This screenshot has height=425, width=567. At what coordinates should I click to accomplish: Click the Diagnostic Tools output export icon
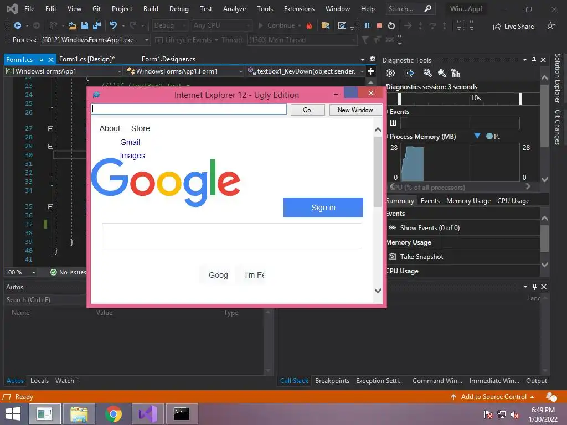coord(409,74)
